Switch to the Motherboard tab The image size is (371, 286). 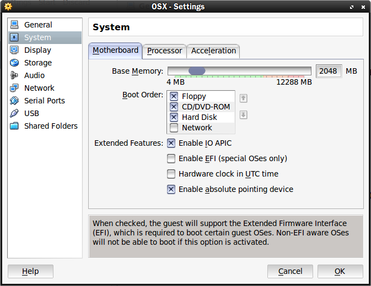coord(115,51)
